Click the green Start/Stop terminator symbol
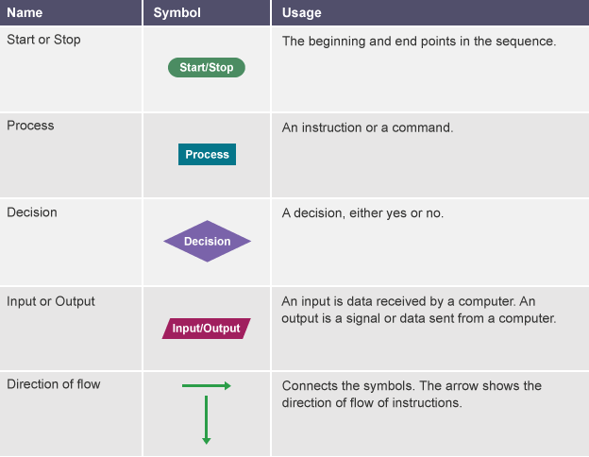Viewport: 589px width, 457px height. 207,68
